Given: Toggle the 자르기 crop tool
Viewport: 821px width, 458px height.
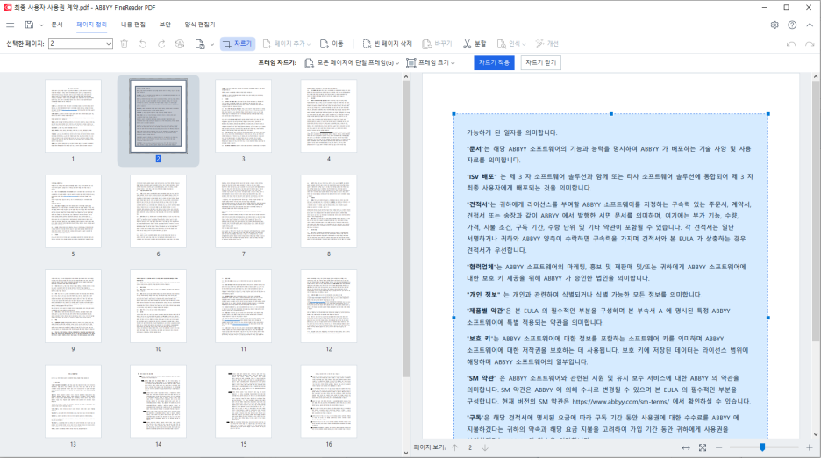Looking at the screenshot, I should 238,44.
